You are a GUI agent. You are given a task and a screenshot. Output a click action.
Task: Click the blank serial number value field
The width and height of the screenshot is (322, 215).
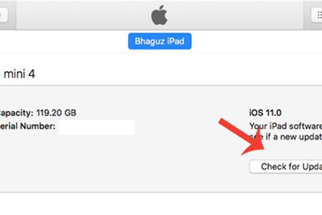pyautogui.click(x=97, y=127)
